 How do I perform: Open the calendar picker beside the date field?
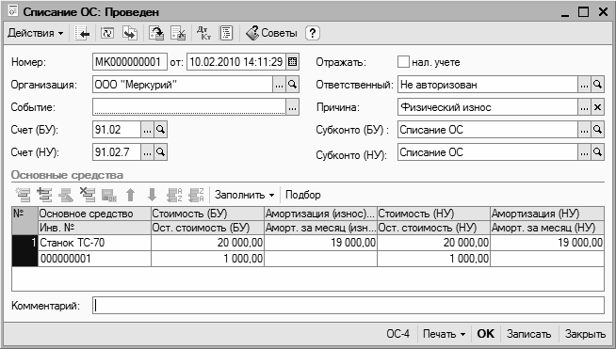coord(292,62)
